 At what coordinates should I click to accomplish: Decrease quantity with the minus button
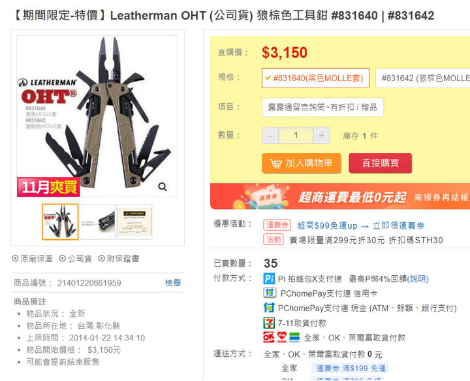pyautogui.click(x=270, y=135)
